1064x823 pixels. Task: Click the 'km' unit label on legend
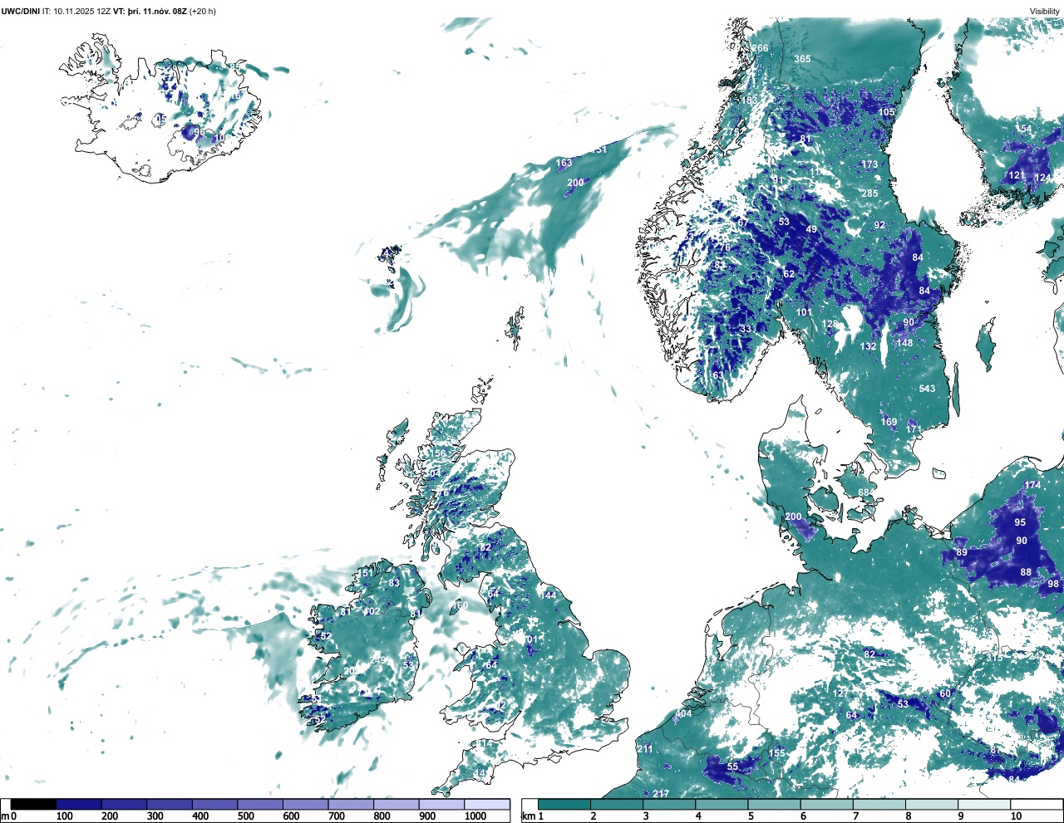point(527,816)
